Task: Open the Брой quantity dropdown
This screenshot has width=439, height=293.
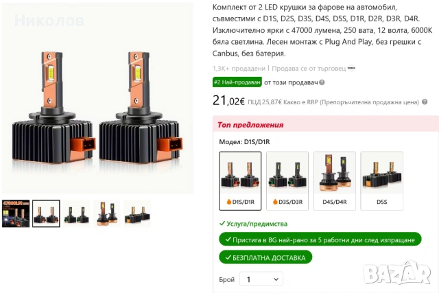Action: point(261,279)
